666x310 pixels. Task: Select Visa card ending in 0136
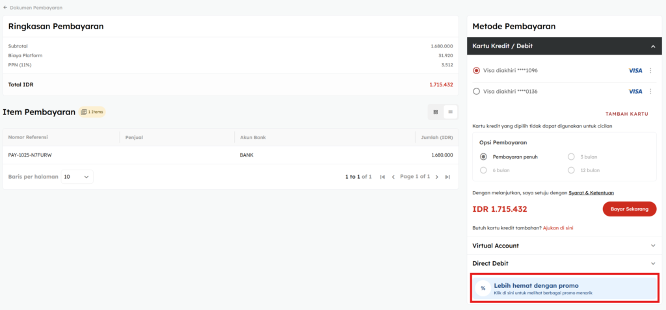tap(477, 92)
